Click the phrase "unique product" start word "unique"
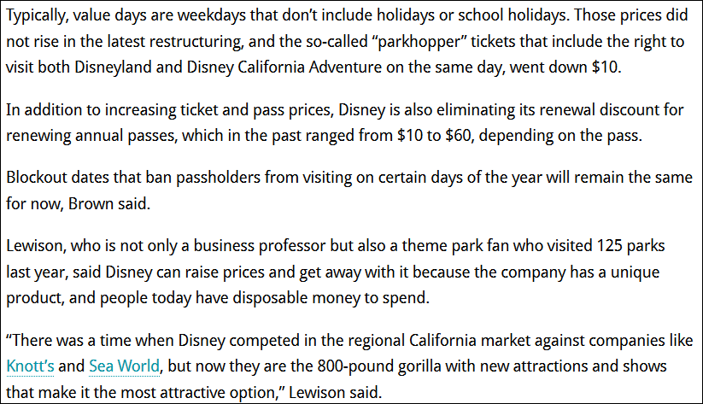This screenshot has width=703, height=404. (x=664, y=271)
